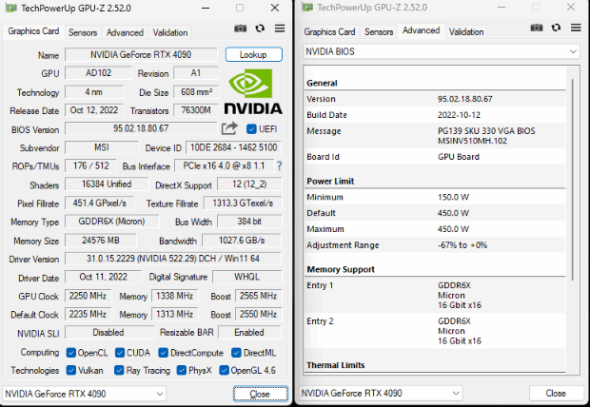Switch to Sensors tab in left window

(83, 32)
